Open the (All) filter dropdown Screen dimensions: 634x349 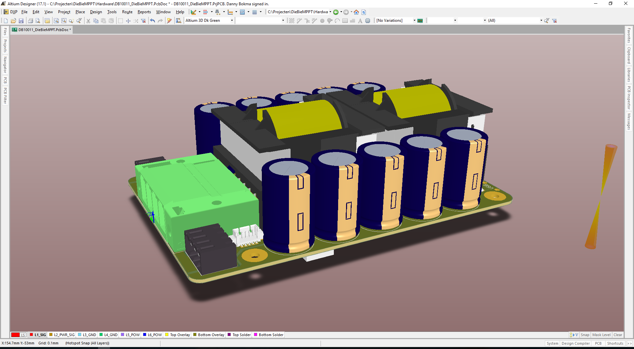point(541,20)
